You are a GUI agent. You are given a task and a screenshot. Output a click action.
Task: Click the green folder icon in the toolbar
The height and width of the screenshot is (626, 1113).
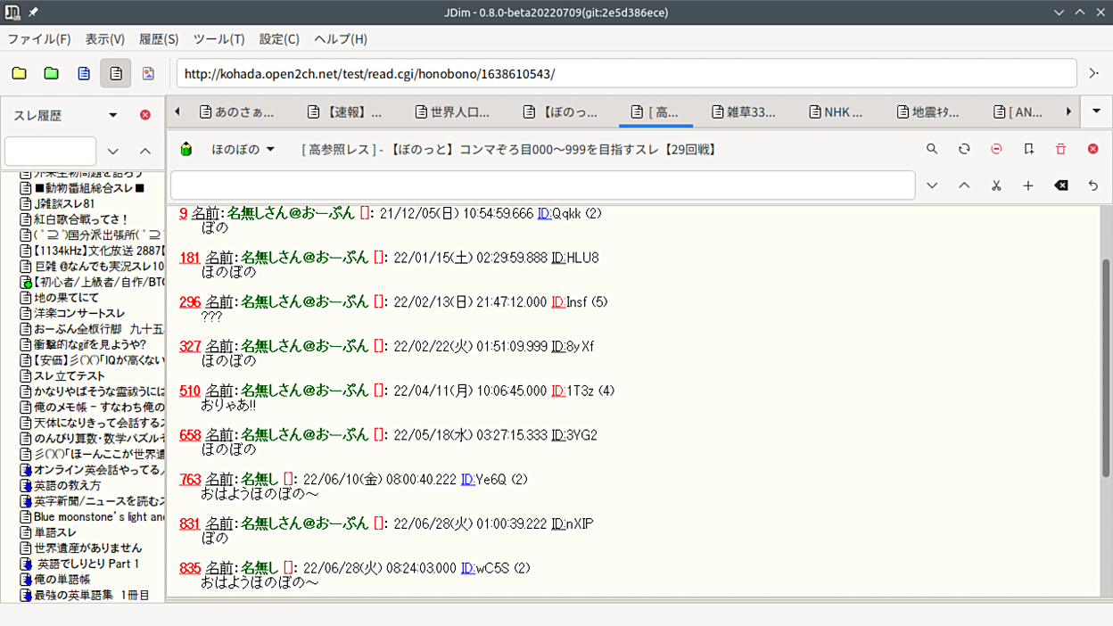pos(51,73)
